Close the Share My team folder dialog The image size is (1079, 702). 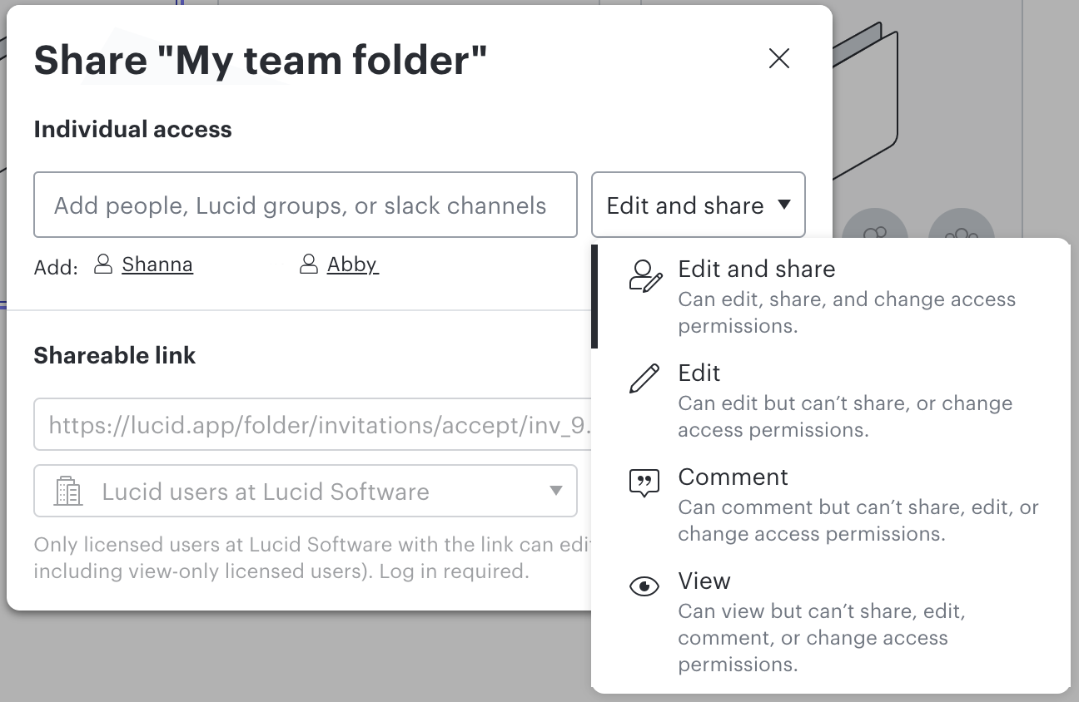pyautogui.click(x=779, y=58)
